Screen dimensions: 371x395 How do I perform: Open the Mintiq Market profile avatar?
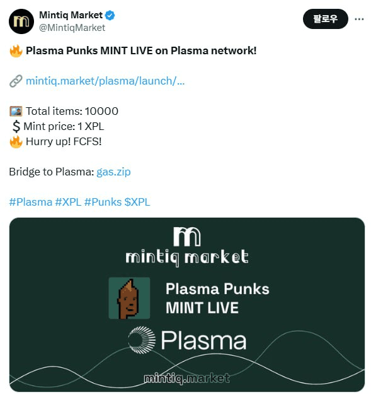click(21, 21)
